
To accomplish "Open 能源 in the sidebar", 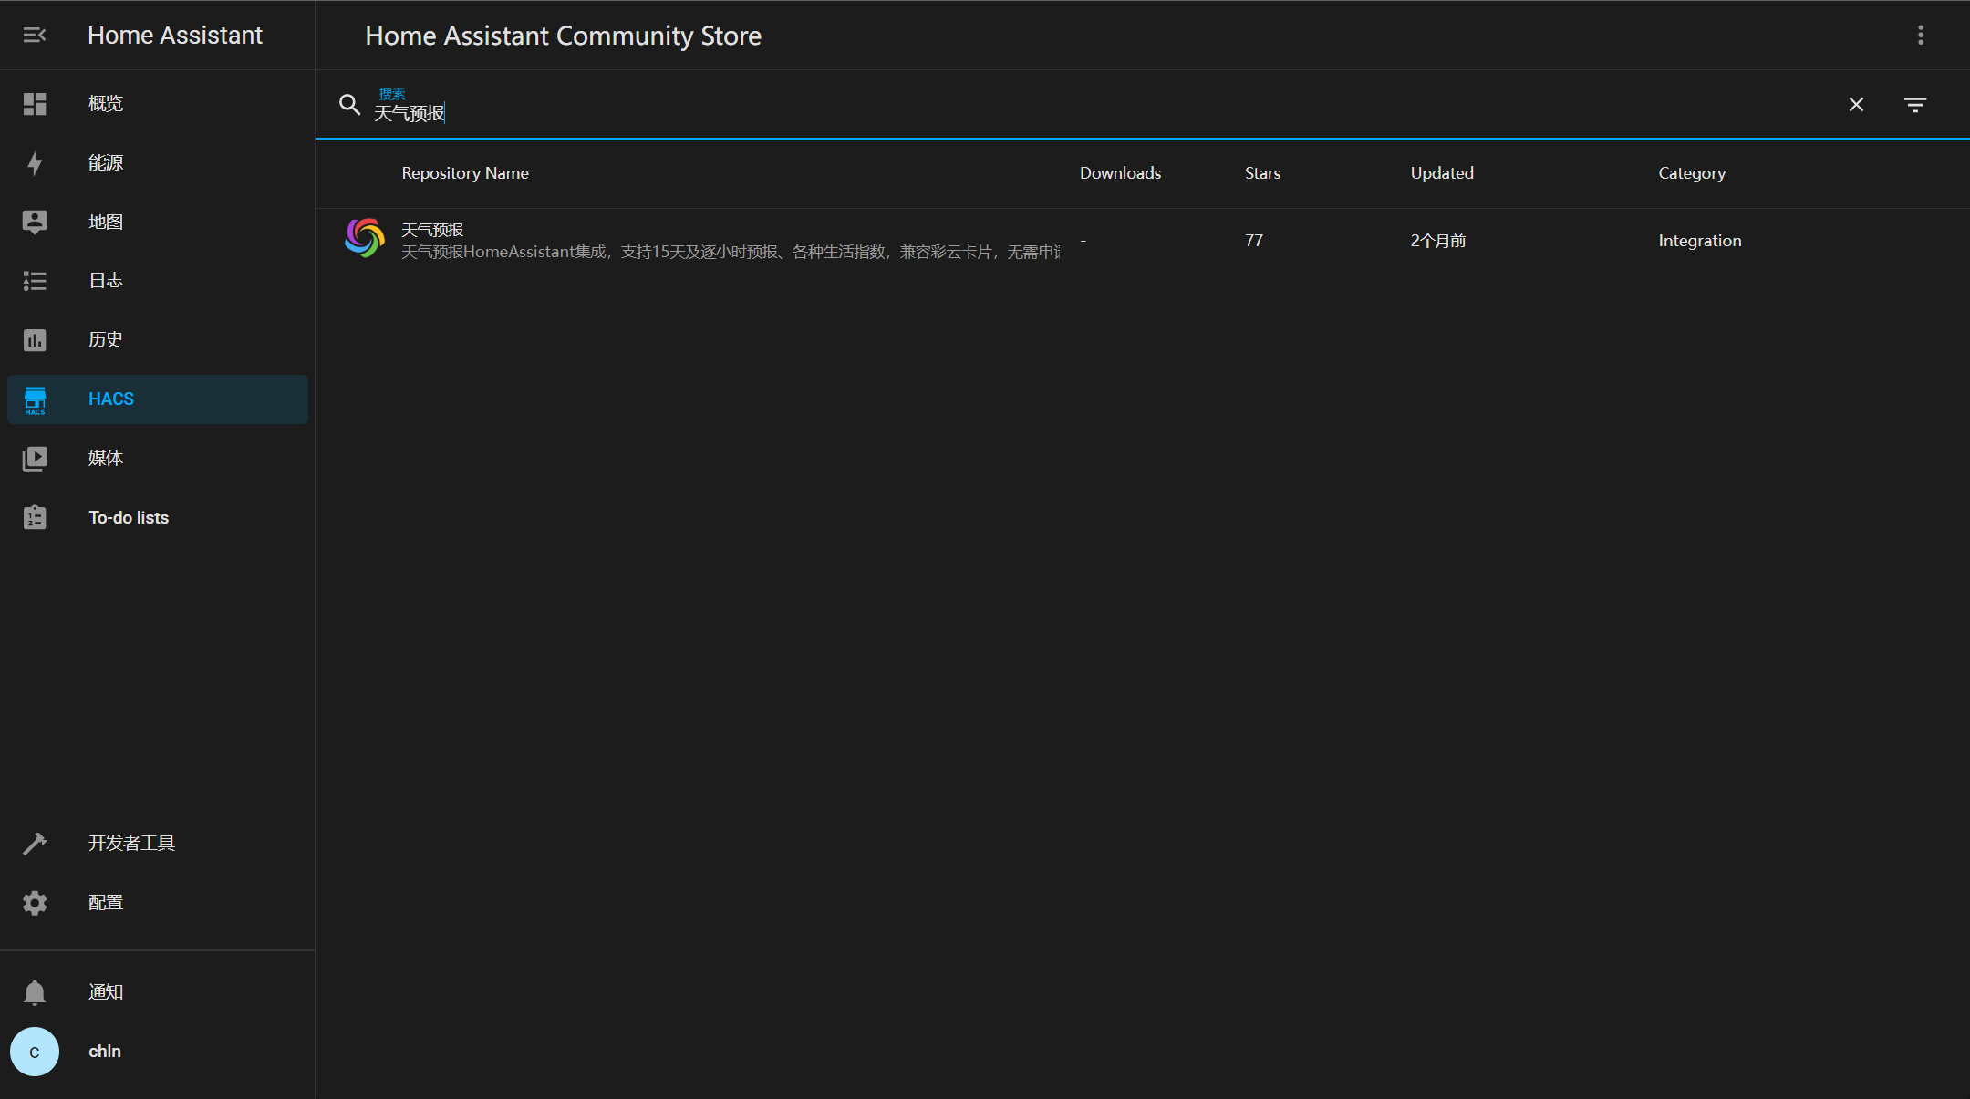I will pos(158,163).
